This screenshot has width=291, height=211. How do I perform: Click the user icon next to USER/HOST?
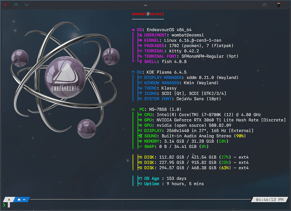pos(141,35)
